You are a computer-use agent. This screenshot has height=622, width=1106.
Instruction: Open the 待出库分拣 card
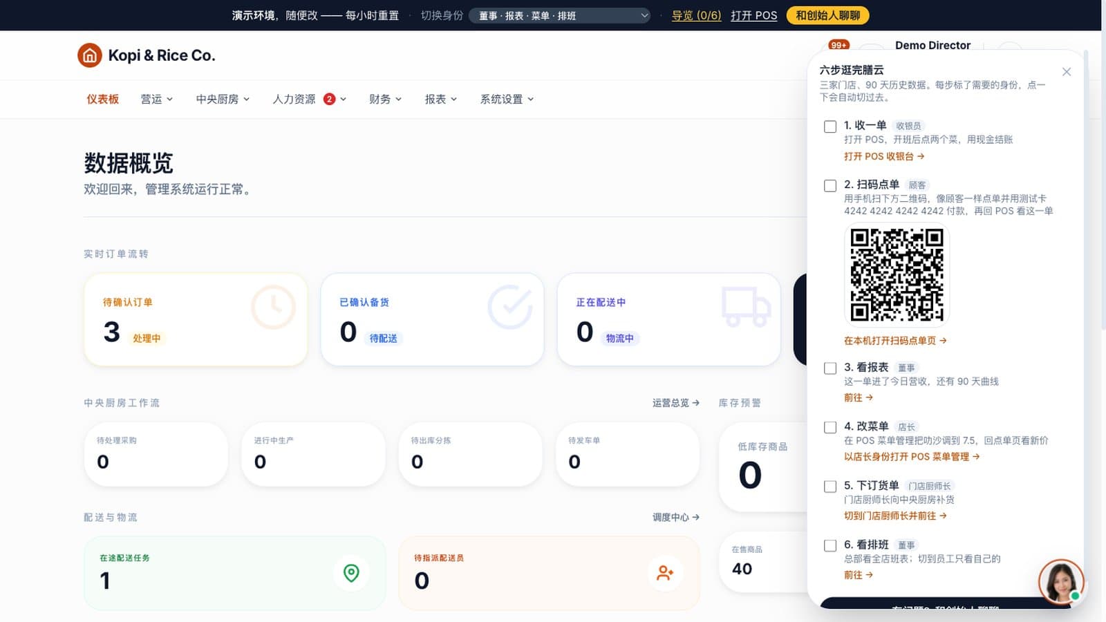point(470,455)
